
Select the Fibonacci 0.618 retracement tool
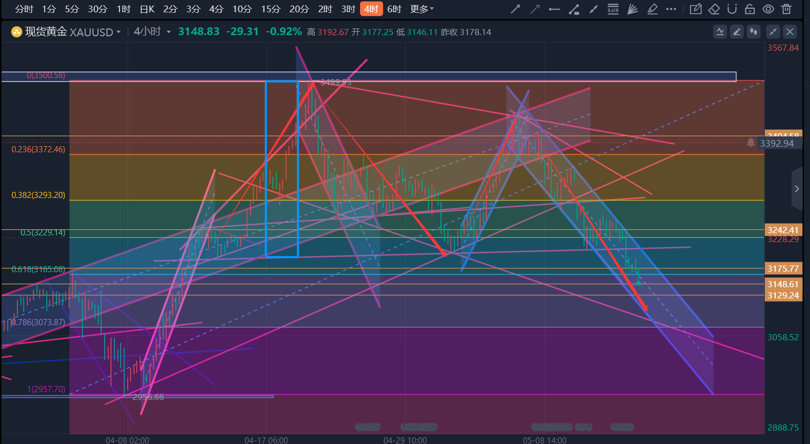613,9
